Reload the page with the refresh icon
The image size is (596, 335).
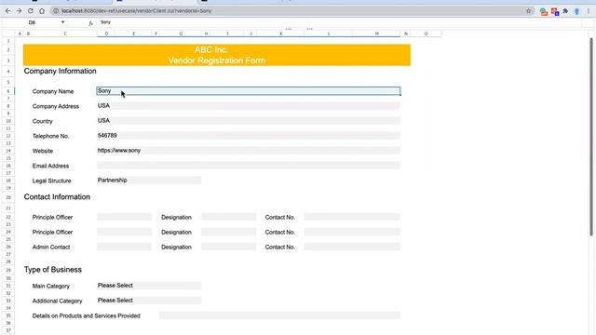pyautogui.click(x=31, y=11)
